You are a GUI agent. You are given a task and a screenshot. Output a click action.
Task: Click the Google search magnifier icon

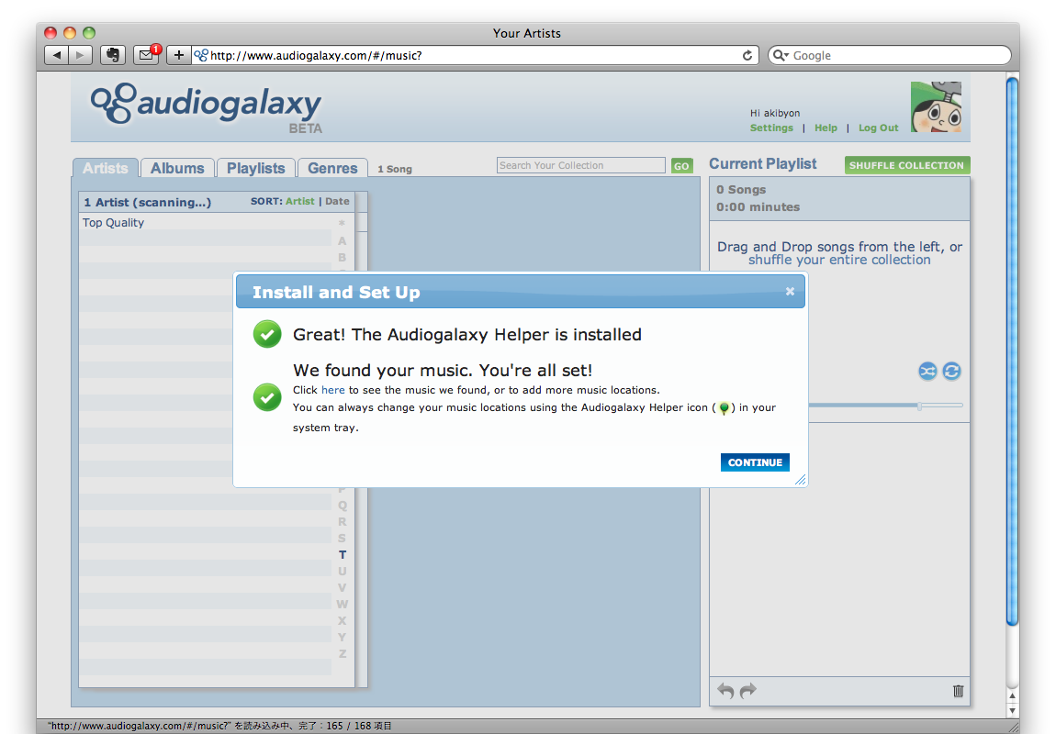[x=779, y=55]
